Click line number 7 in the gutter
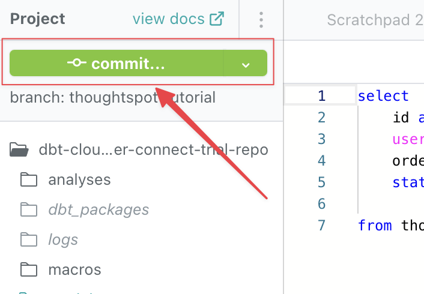Image resolution: width=424 pixels, height=294 pixels. pos(321,225)
